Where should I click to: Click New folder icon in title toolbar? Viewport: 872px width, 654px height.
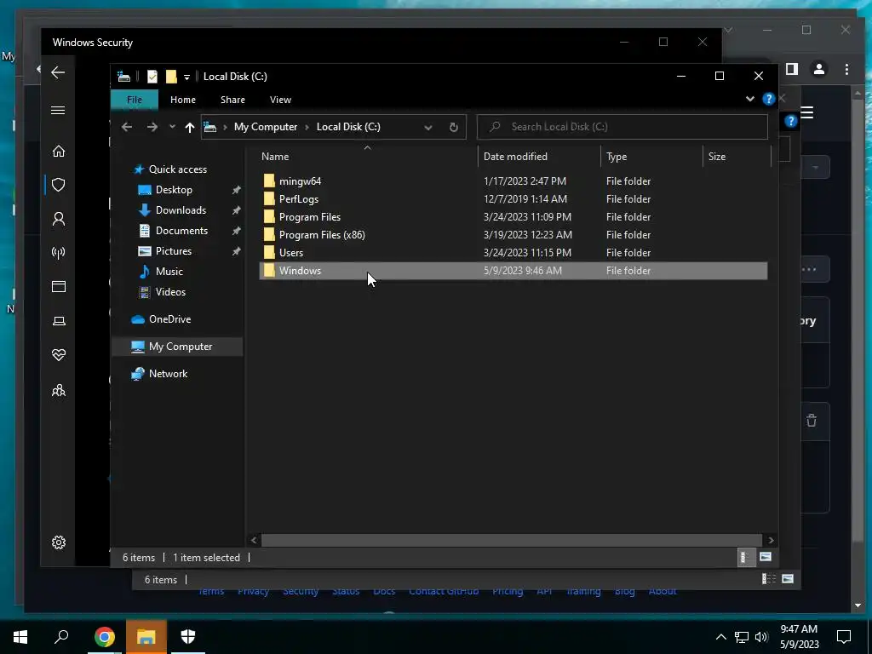pyautogui.click(x=171, y=77)
